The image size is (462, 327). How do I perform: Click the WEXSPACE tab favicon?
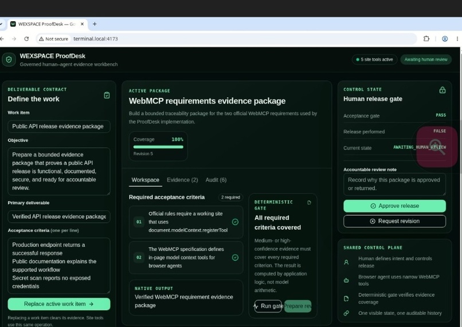coord(13,24)
